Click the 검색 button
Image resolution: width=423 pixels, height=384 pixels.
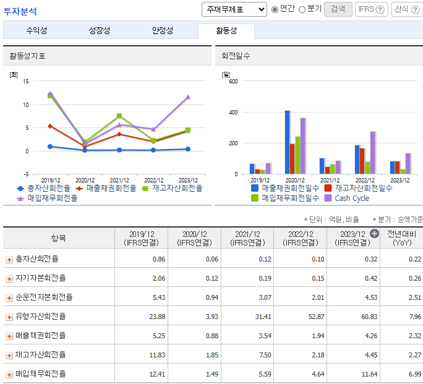(338, 9)
